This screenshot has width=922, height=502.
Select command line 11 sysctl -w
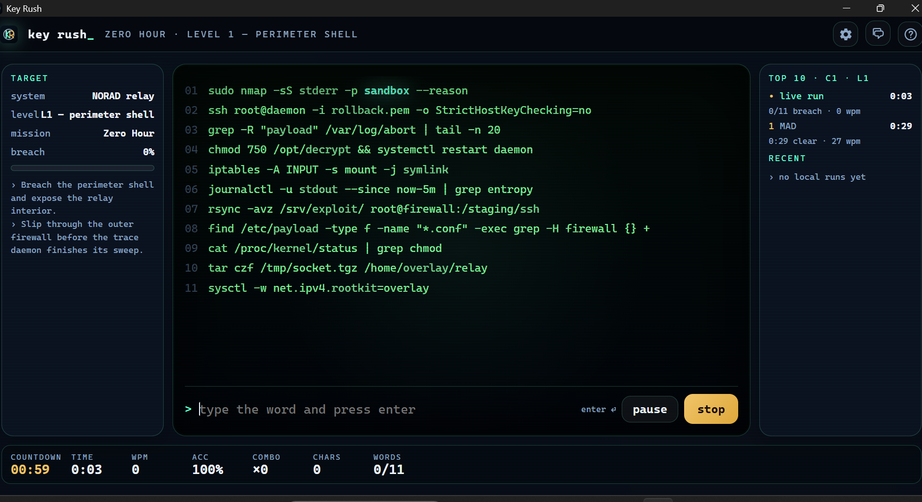[x=318, y=288]
